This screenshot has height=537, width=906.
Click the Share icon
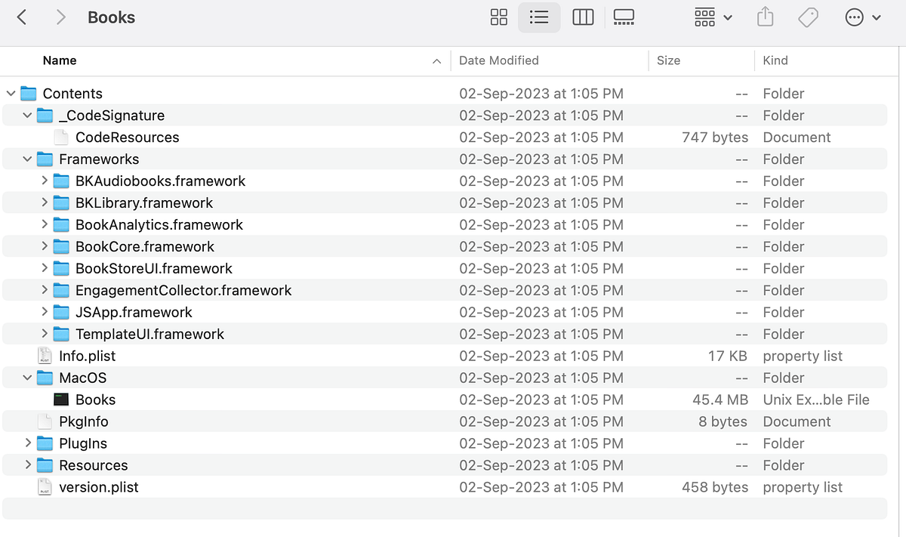click(x=766, y=17)
